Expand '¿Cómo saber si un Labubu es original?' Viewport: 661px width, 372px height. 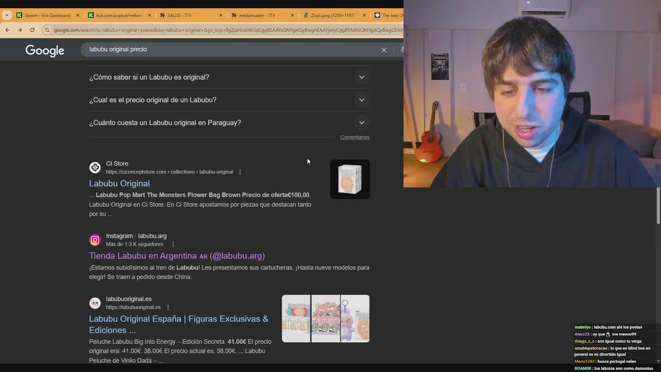coord(229,77)
